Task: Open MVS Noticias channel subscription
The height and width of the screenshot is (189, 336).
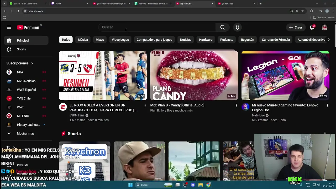Action: coord(26,81)
